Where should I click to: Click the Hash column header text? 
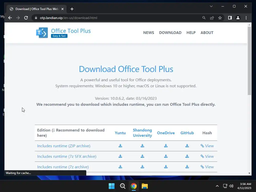[x=207, y=133]
